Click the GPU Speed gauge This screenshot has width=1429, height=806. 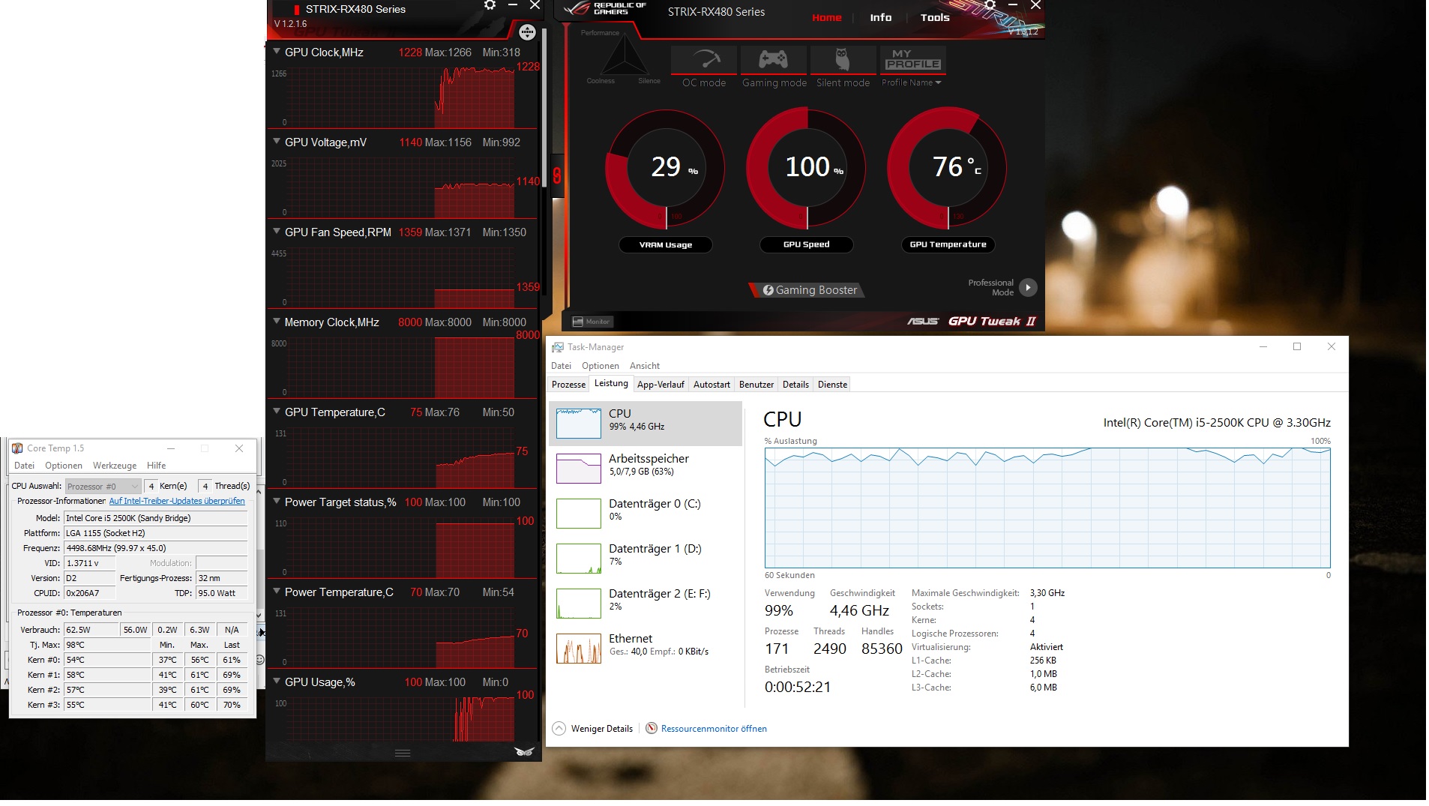pyautogui.click(x=807, y=168)
